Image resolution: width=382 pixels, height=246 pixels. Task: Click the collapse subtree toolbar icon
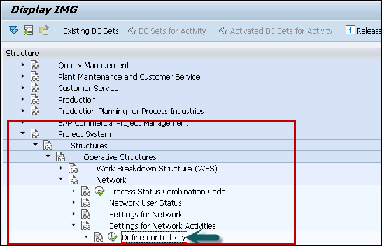pyautogui.click(x=28, y=31)
